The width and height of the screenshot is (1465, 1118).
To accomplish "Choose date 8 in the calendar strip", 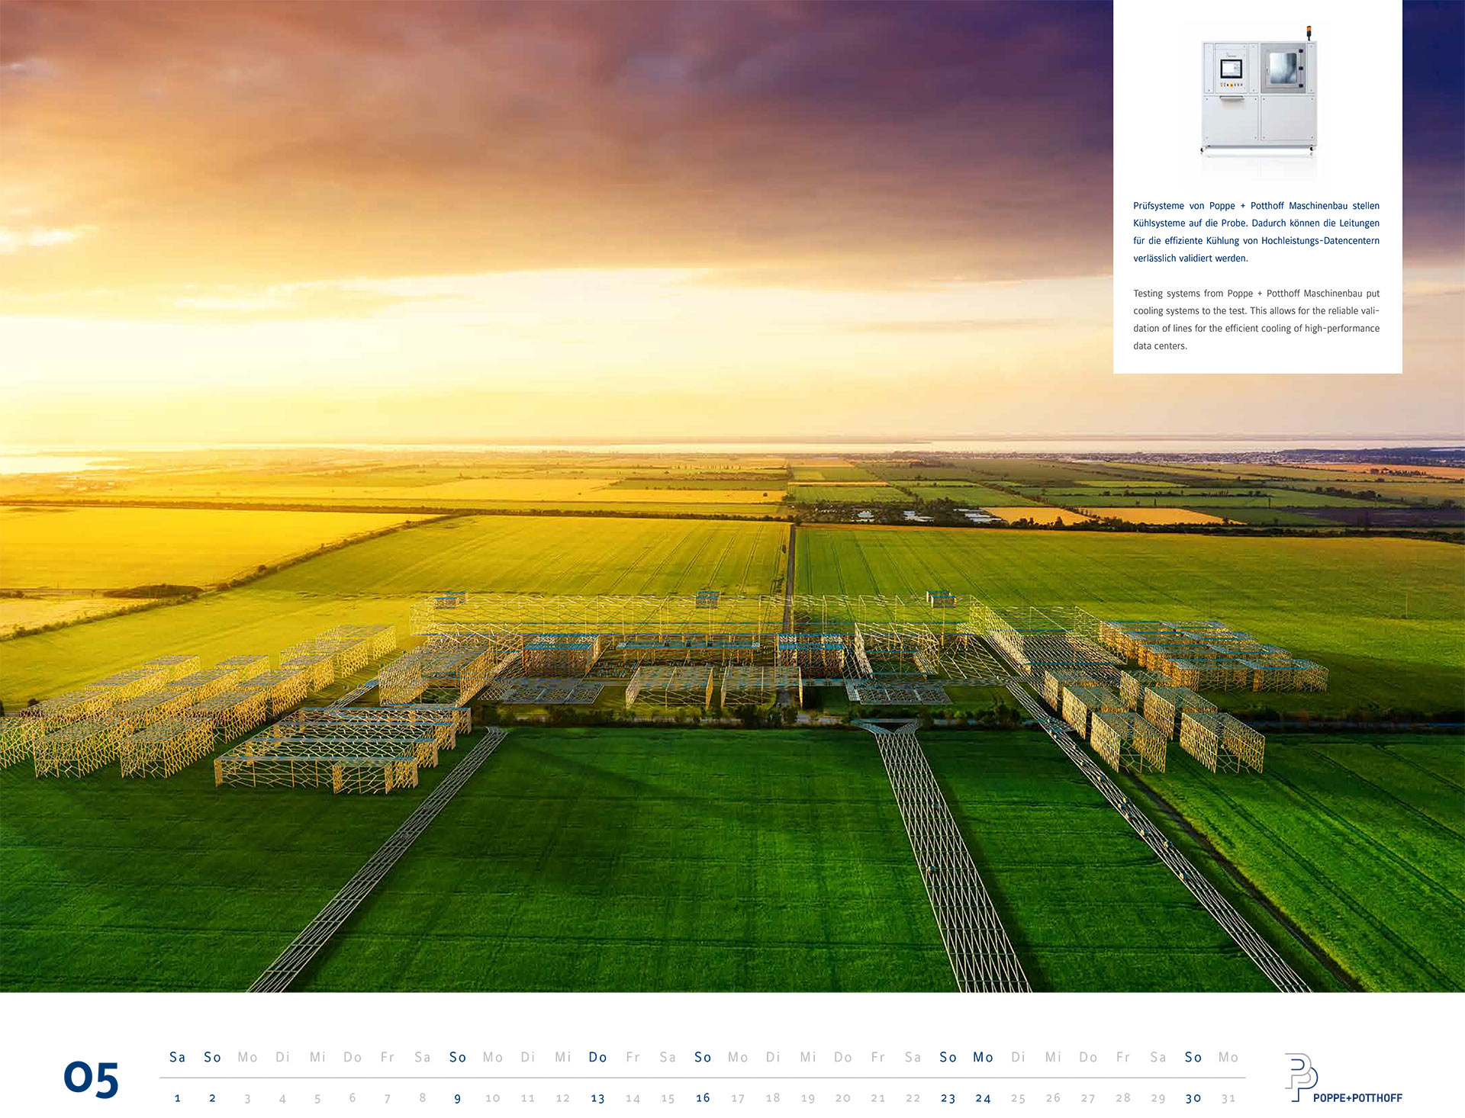I will click(x=423, y=1098).
